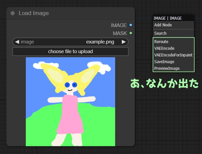Select PreviewImage from the node list
Screen dimensions: 202x154
tap(173, 68)
